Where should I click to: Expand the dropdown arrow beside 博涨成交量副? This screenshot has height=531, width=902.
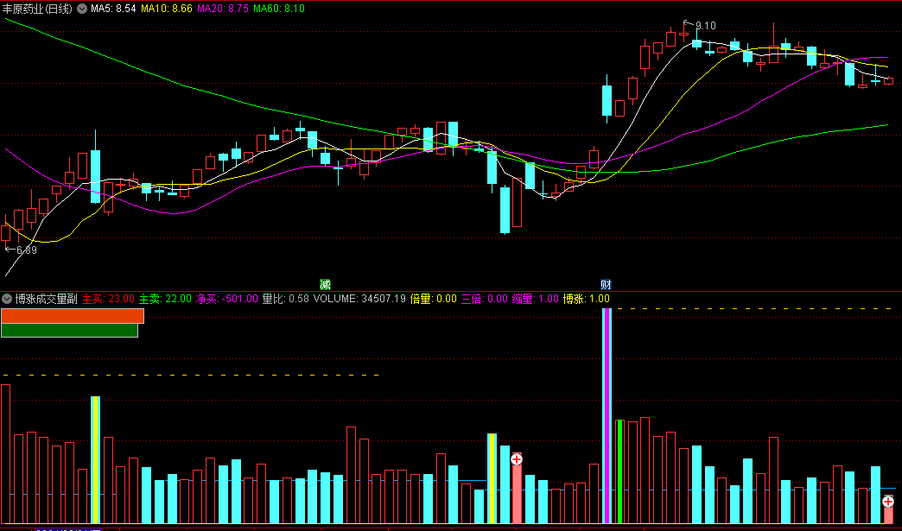point(7,299)
